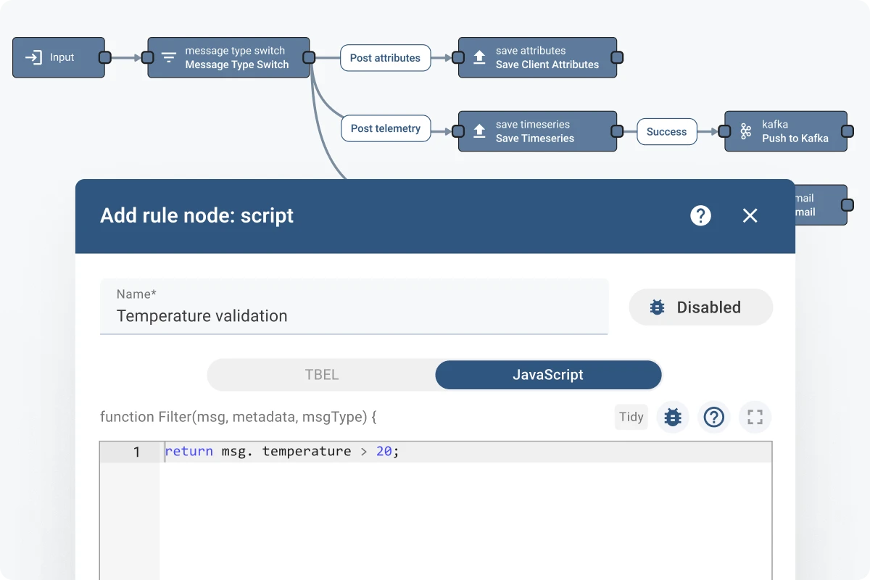Click the kafka node icon

point(745,130)
